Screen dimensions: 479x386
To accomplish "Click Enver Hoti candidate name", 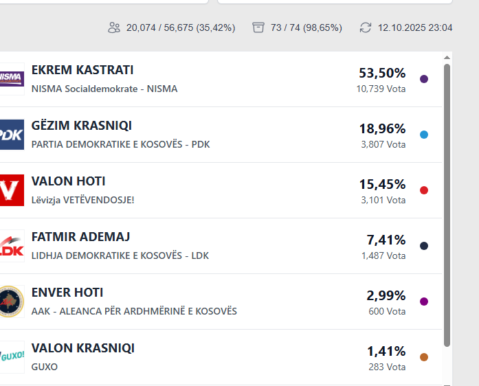I will (x=67, y=293).
